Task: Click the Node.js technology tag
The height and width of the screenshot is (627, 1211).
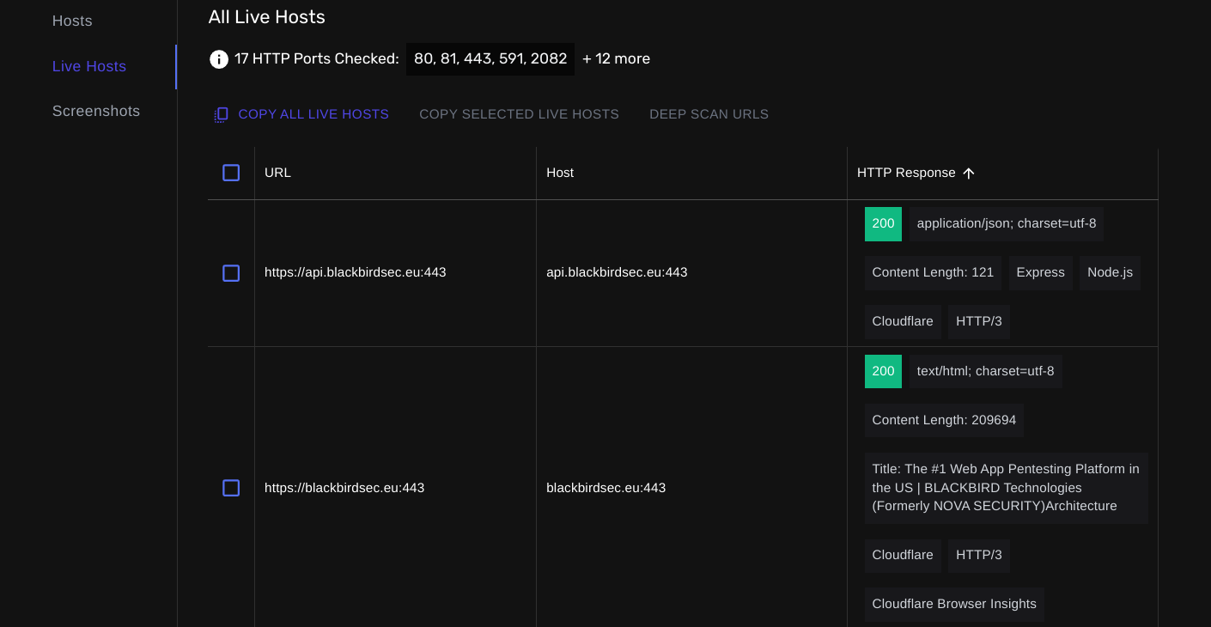Action: click(1110, 273)
